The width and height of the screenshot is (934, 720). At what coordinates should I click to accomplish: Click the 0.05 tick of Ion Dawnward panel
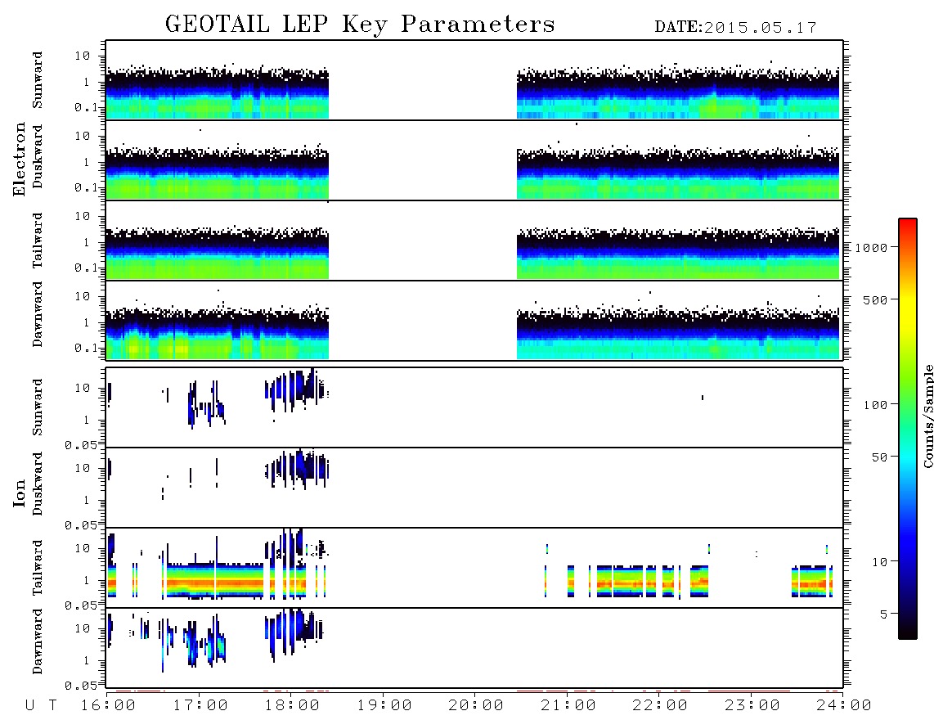80,686
